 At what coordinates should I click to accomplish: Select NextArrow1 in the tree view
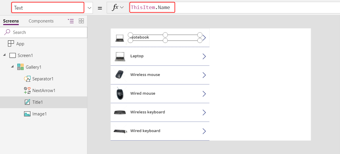44,90
